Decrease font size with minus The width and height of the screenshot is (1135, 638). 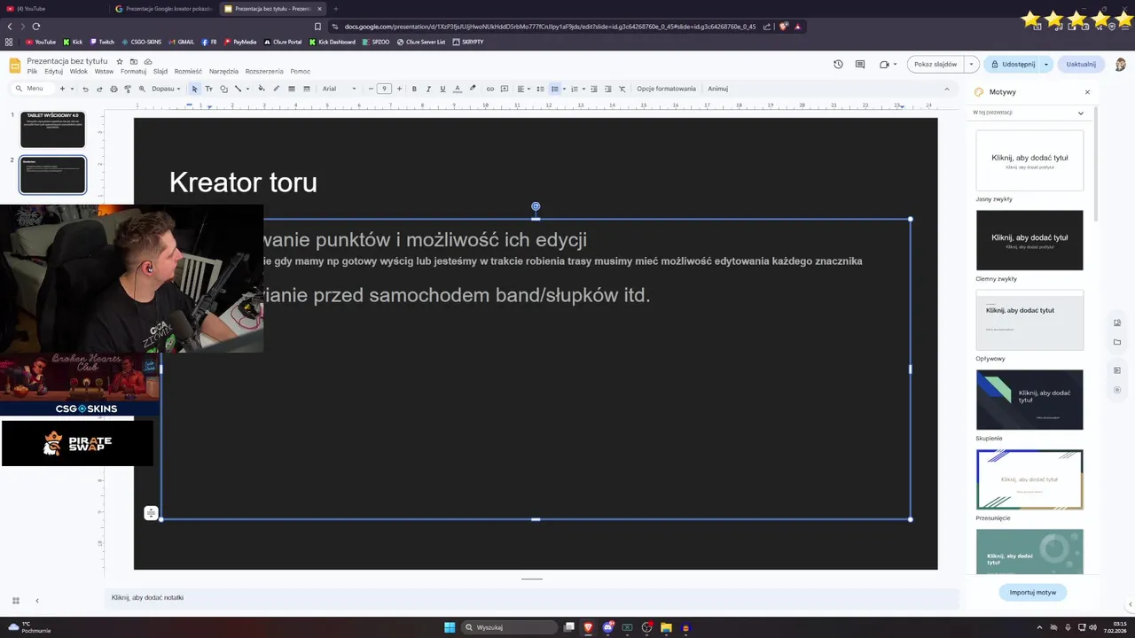pyautogui.click(x=371, y=89)
